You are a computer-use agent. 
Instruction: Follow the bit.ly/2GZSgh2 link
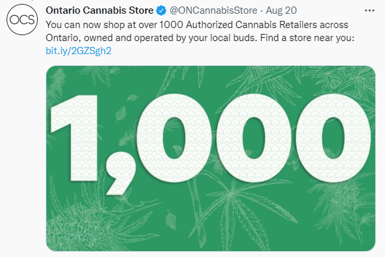tap(78, 51)
